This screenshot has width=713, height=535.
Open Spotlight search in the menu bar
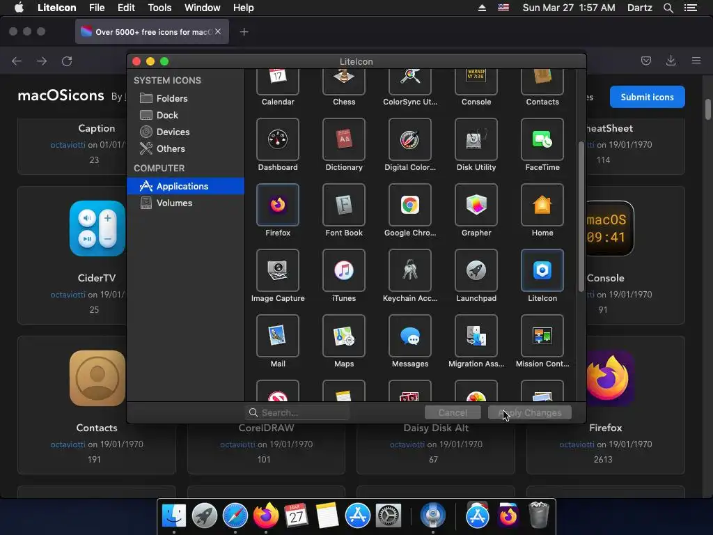[668, 8]
